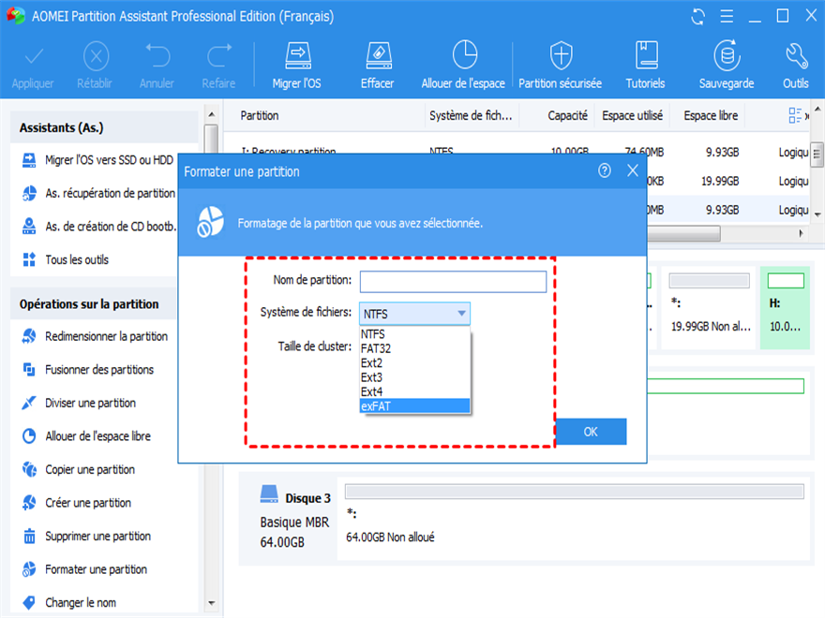The height and width of the screenshot is (618, 825).
Task: Choose Formater une partition in sidebar
Action: click(84, 569)
